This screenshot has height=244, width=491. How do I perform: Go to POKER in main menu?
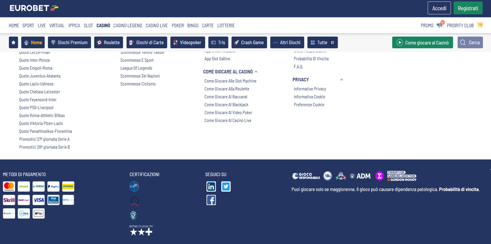pos(178,25)
